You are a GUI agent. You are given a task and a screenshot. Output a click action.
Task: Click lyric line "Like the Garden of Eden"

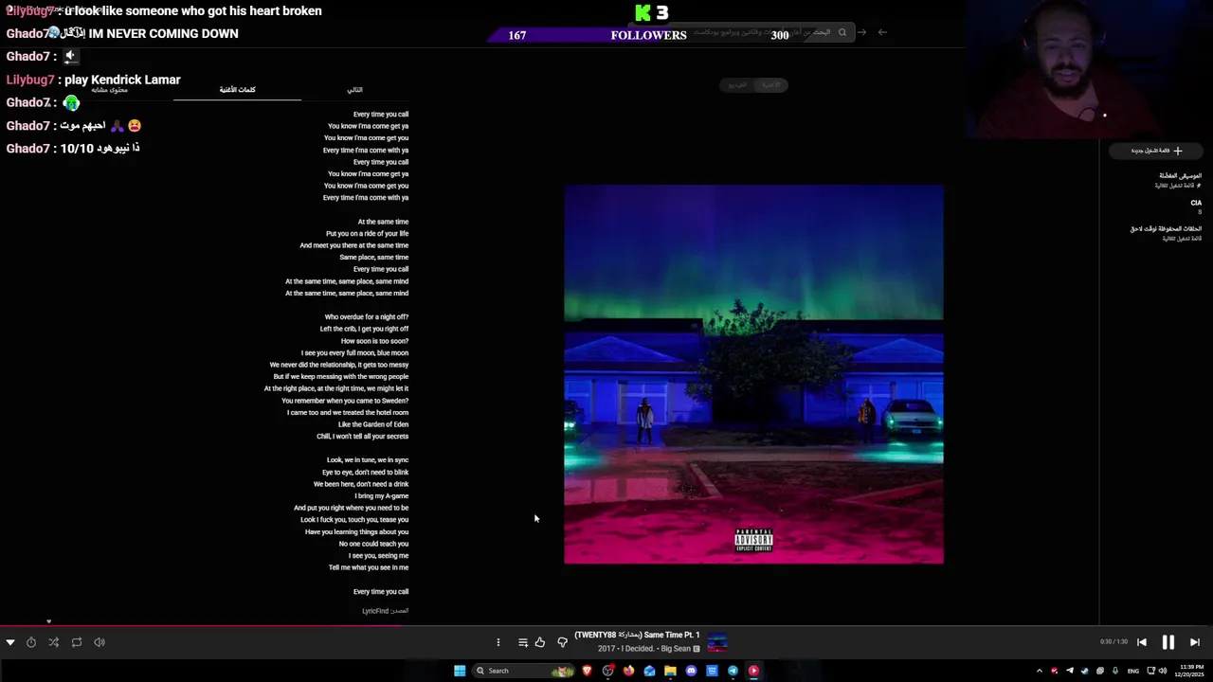[373, 424]
